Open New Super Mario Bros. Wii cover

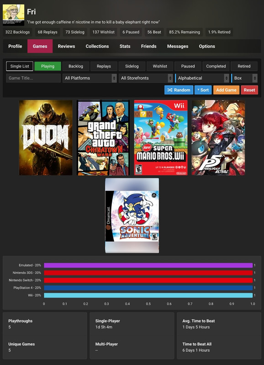[x=161, y=138]
